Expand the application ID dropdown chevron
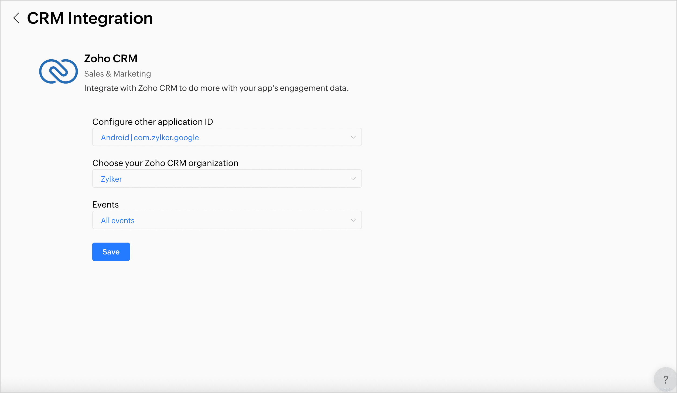The height and width of the screenshot is (393, 677). [353, 137]
